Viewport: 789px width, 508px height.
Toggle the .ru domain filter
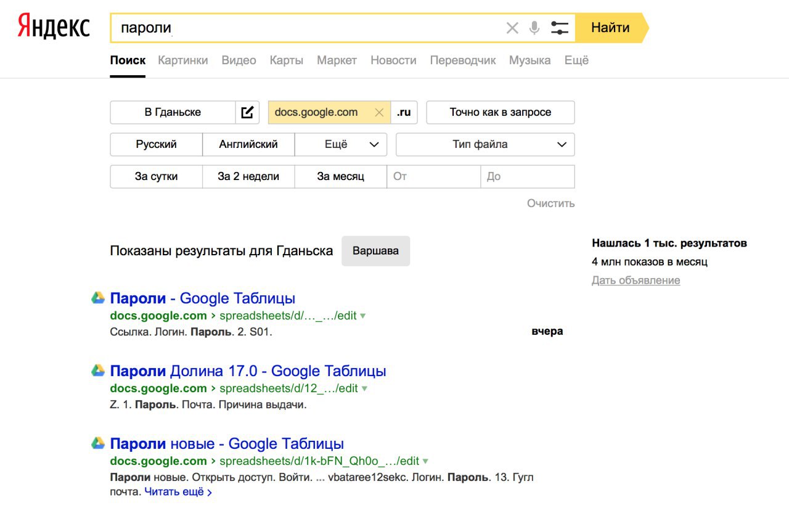coord(404,112)
